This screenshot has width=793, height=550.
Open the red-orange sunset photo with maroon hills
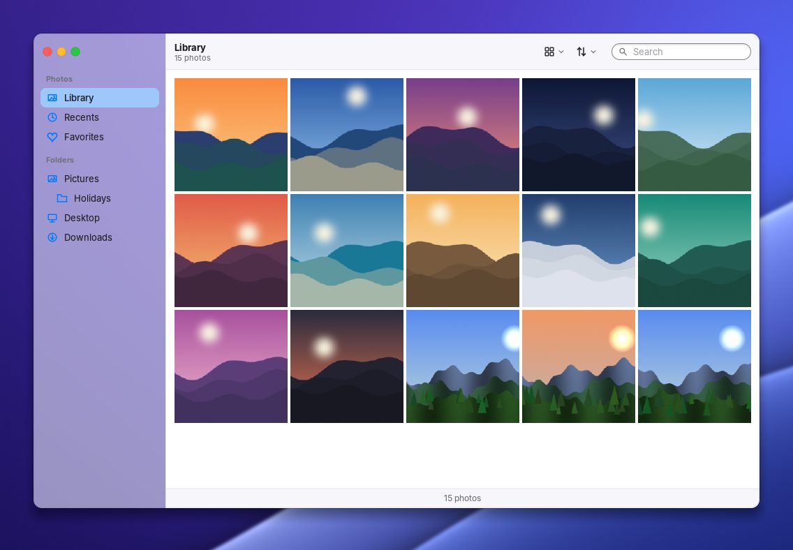(231, 251)
